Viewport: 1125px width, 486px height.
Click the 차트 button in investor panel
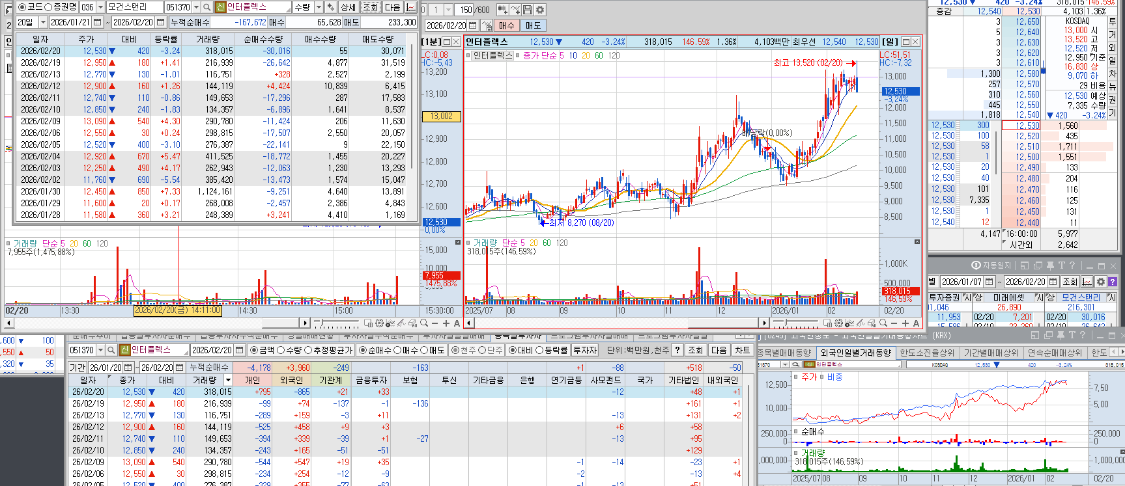742,350
